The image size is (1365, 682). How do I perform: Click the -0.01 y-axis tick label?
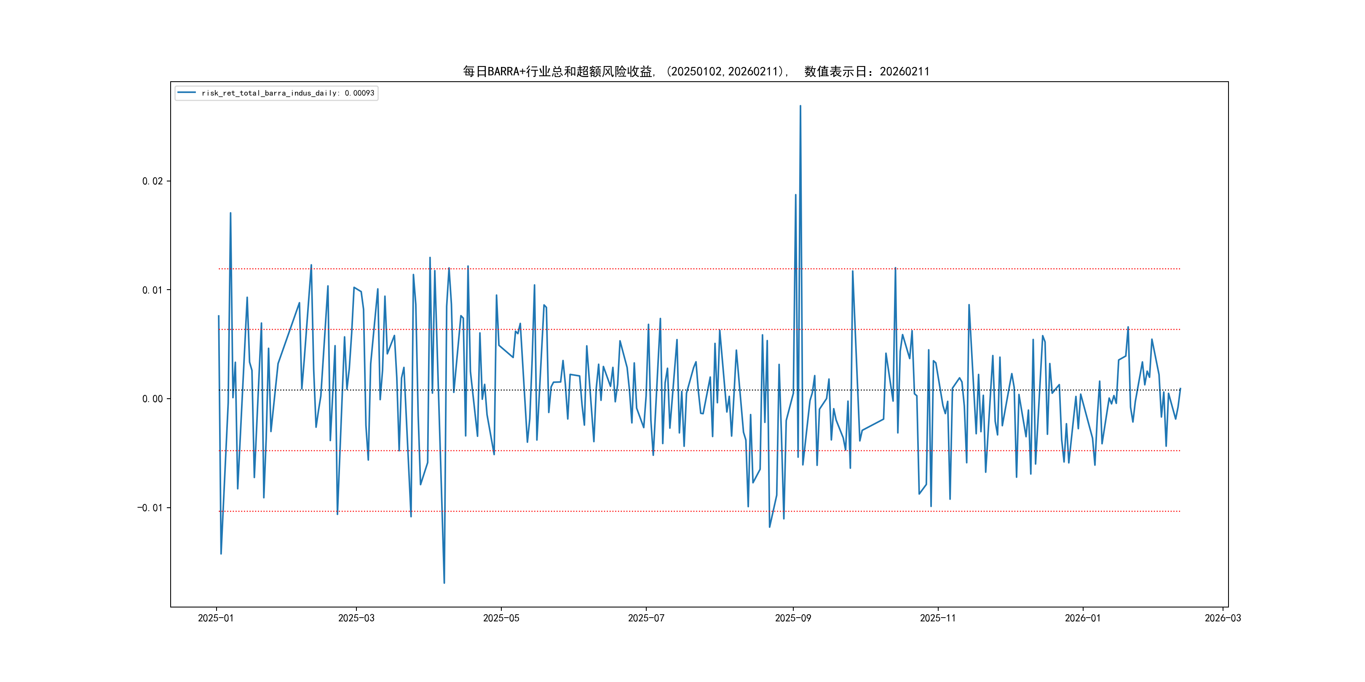[150, 508]
